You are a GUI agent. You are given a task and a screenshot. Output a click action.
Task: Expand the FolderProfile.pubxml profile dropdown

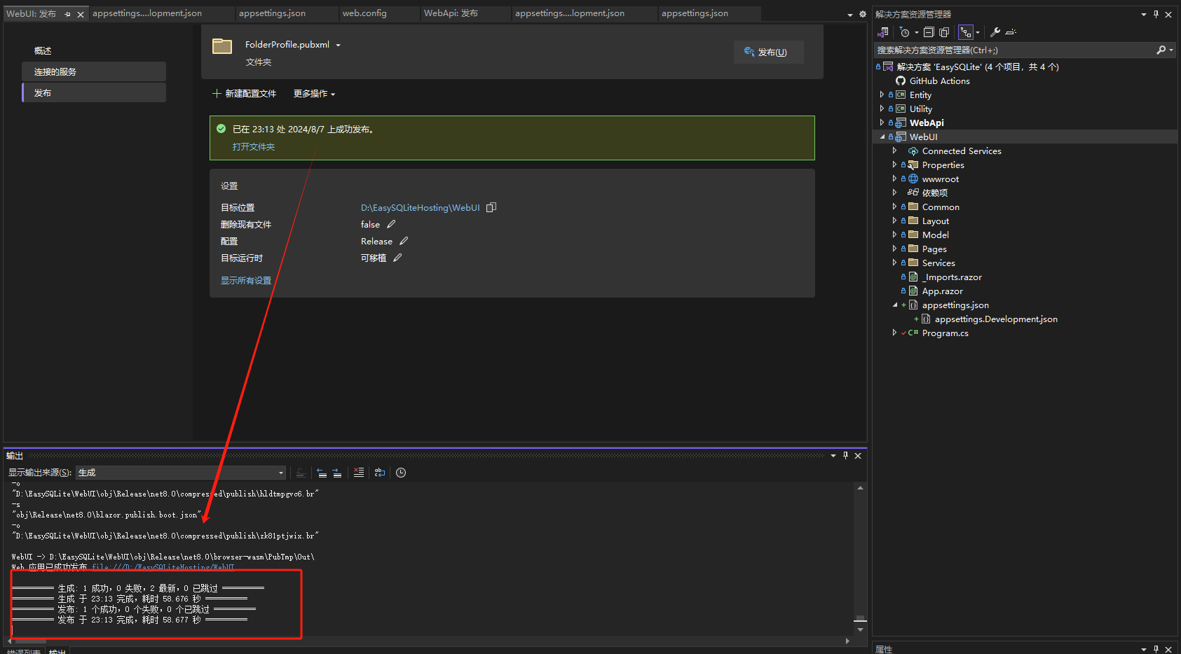[x=338, y=45]
